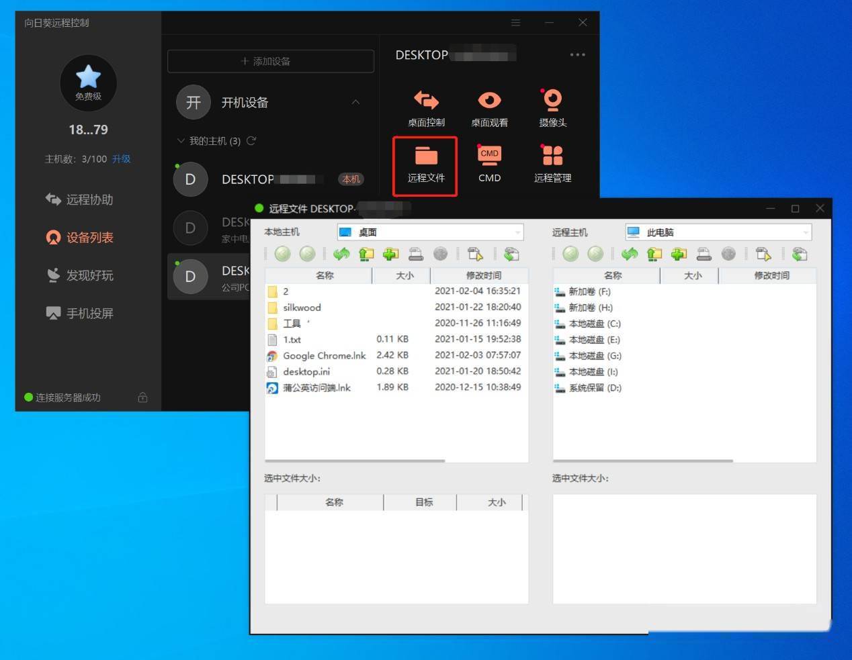Open the remote CMD tool
The height and width of the screenshot is (660, 852).
[489, 164]
